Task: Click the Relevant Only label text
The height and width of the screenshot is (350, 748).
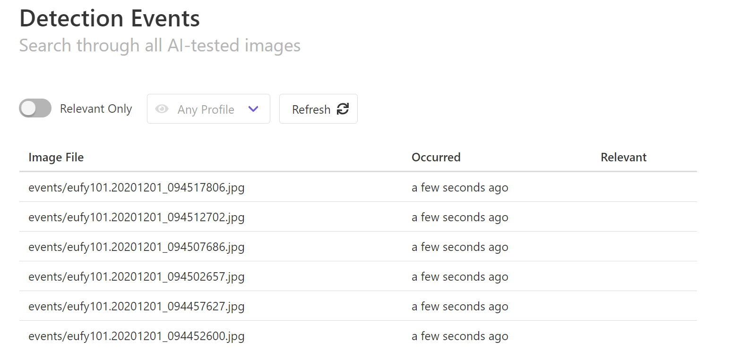Action: [96, 109]
